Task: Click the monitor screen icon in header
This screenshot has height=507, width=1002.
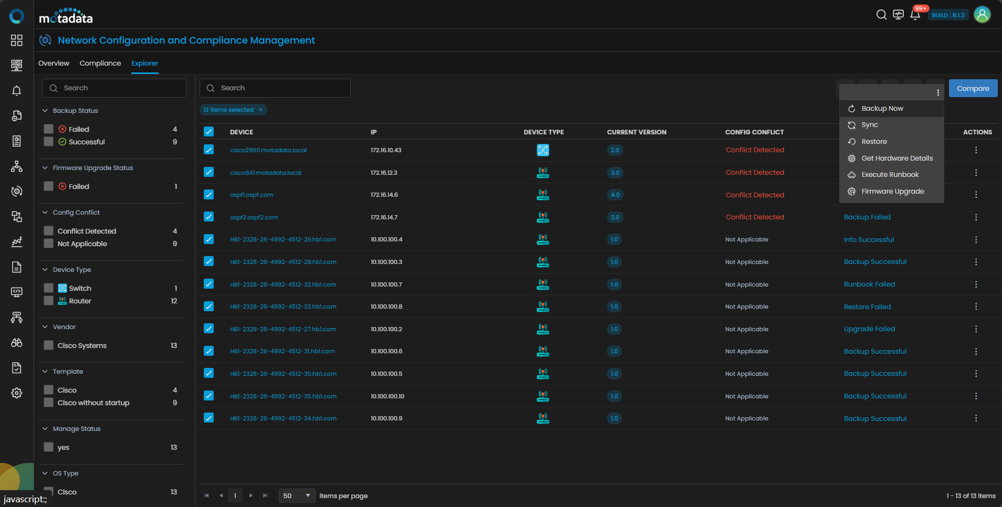Action: pyautogui.click(x=898, y=15)
